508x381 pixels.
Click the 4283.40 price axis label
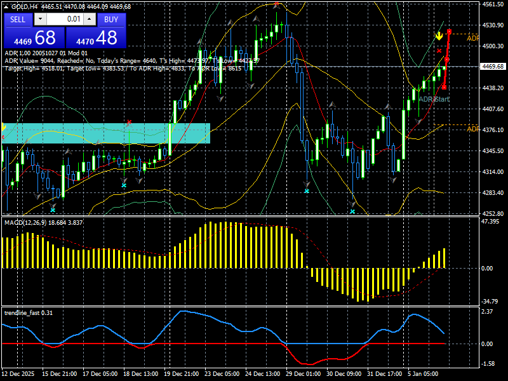click(493, 193)
